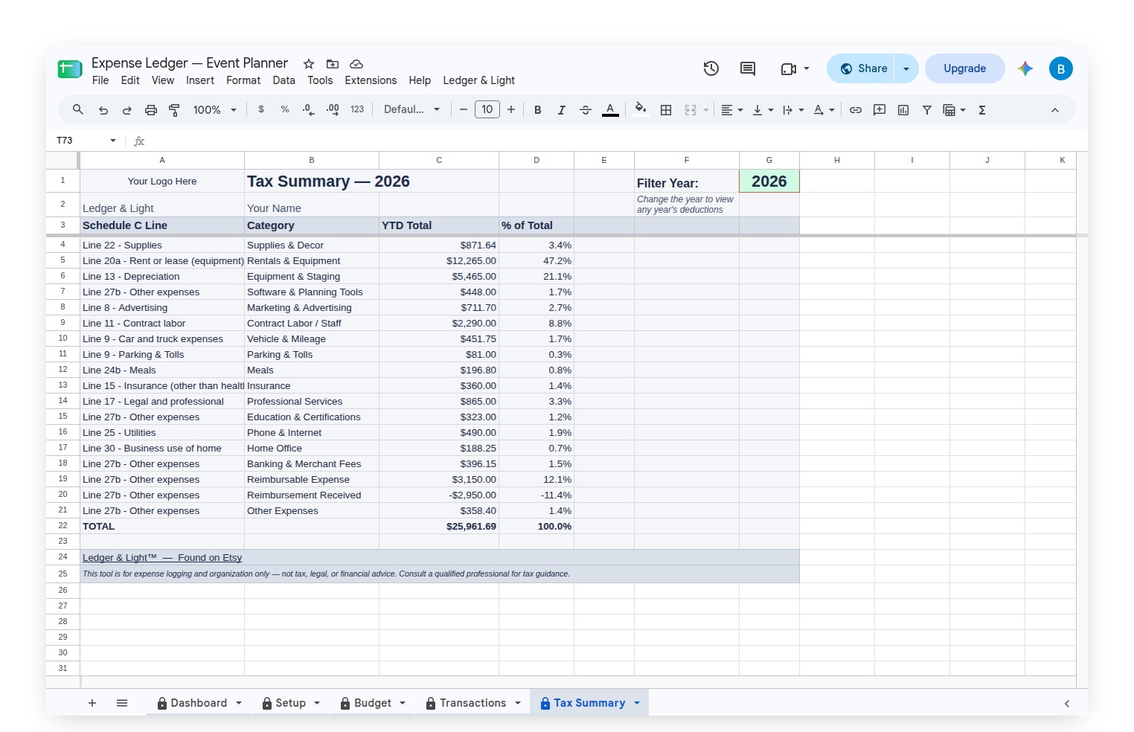Open the 123 number formats menu
This screenshot has width=1134, height=732.
pyautogui.click(x=357, y=110)
